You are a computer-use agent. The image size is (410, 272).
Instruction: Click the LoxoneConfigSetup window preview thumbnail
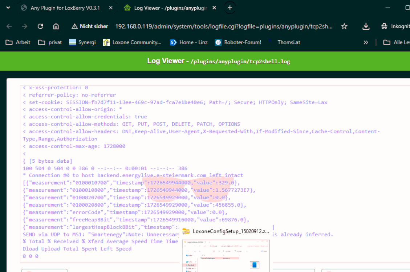pos(226,256)
